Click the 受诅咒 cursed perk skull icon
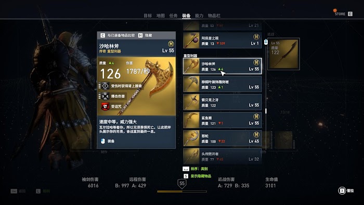Viewport: 364px width, 205px height. coord(105,106)
